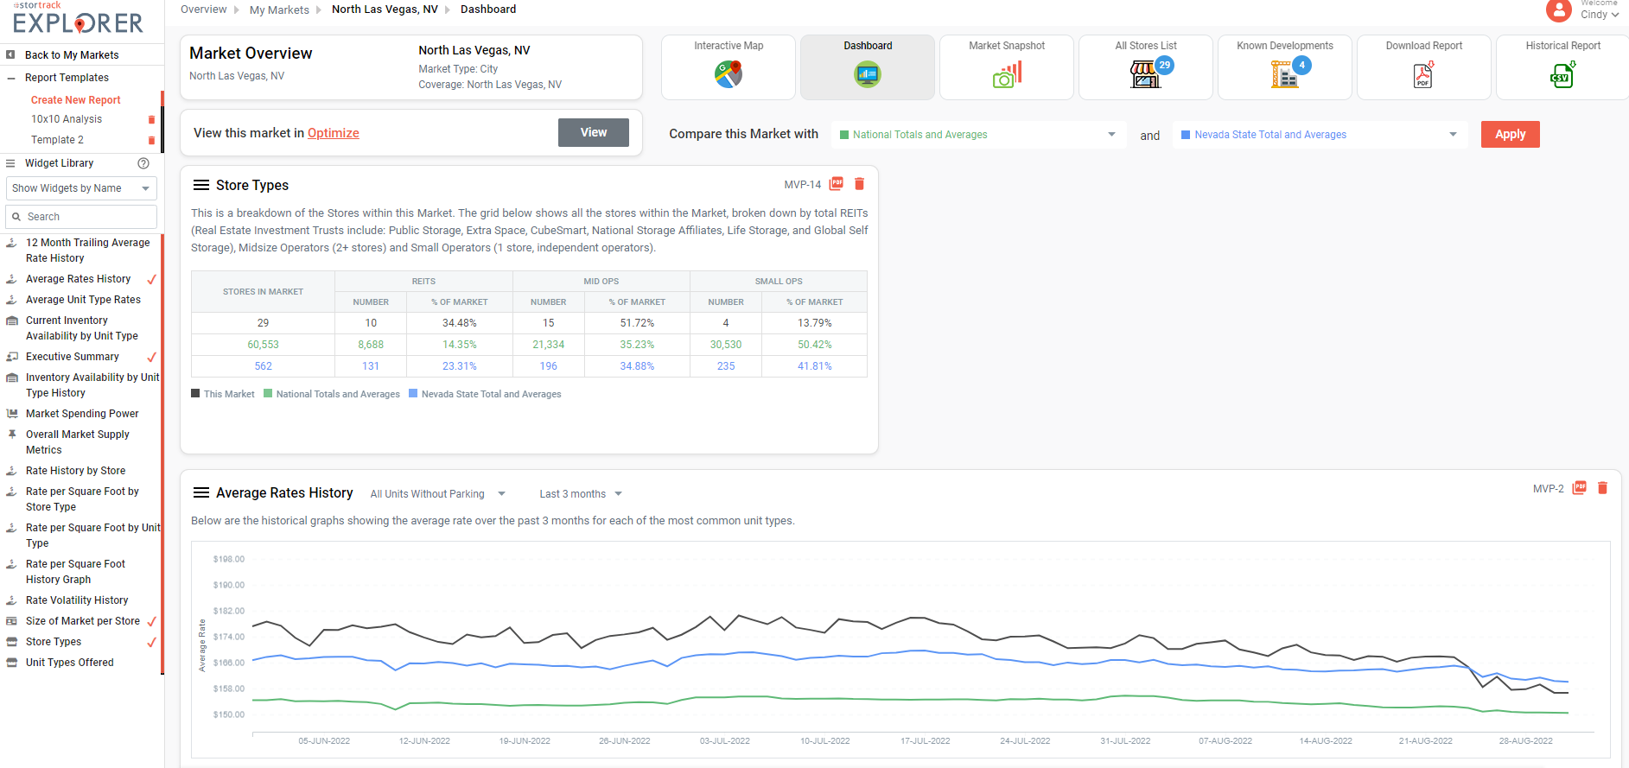Toggle Nevada State Total and Averages legend
The width and height of the screenshot is (1629, 768).
point(485,394)
